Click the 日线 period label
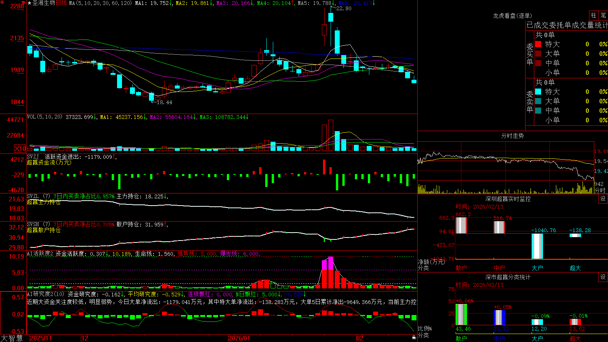 [x=61, y=3]
